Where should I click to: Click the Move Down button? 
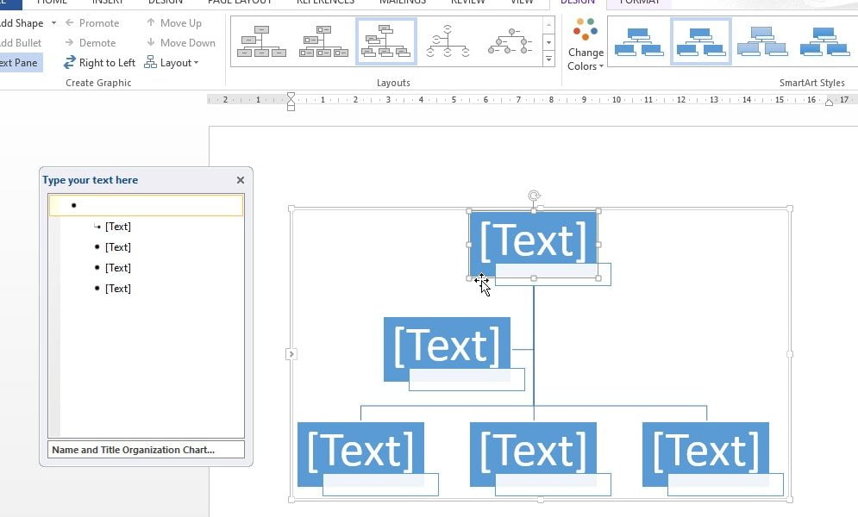[180, 43]
